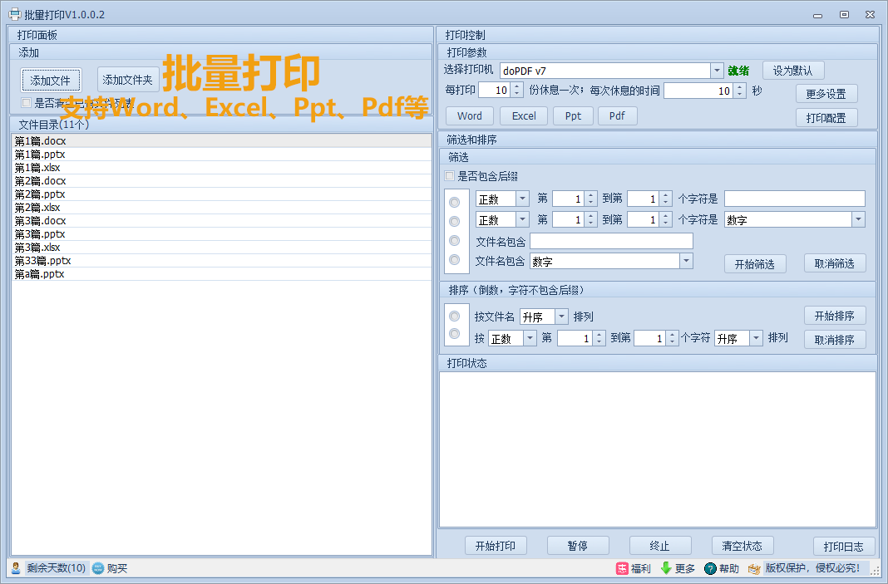Select file 第2篇.pptx in list
Viewport: 888px width, 584px height.
[x=221, y=194]
